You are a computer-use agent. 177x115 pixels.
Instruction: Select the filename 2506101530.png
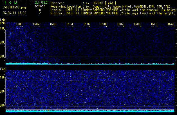pos(14,7)
